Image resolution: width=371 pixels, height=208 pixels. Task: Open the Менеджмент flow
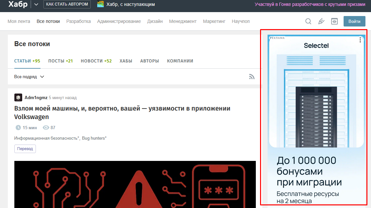[x=183, y=21]
